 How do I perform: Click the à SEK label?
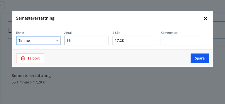[x=116, y=33]
